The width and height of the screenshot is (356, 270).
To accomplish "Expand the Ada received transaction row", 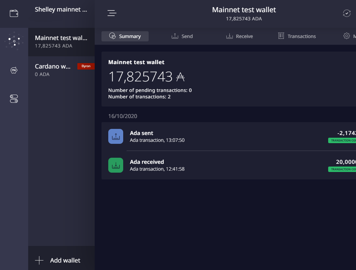I will pos(229,165).
